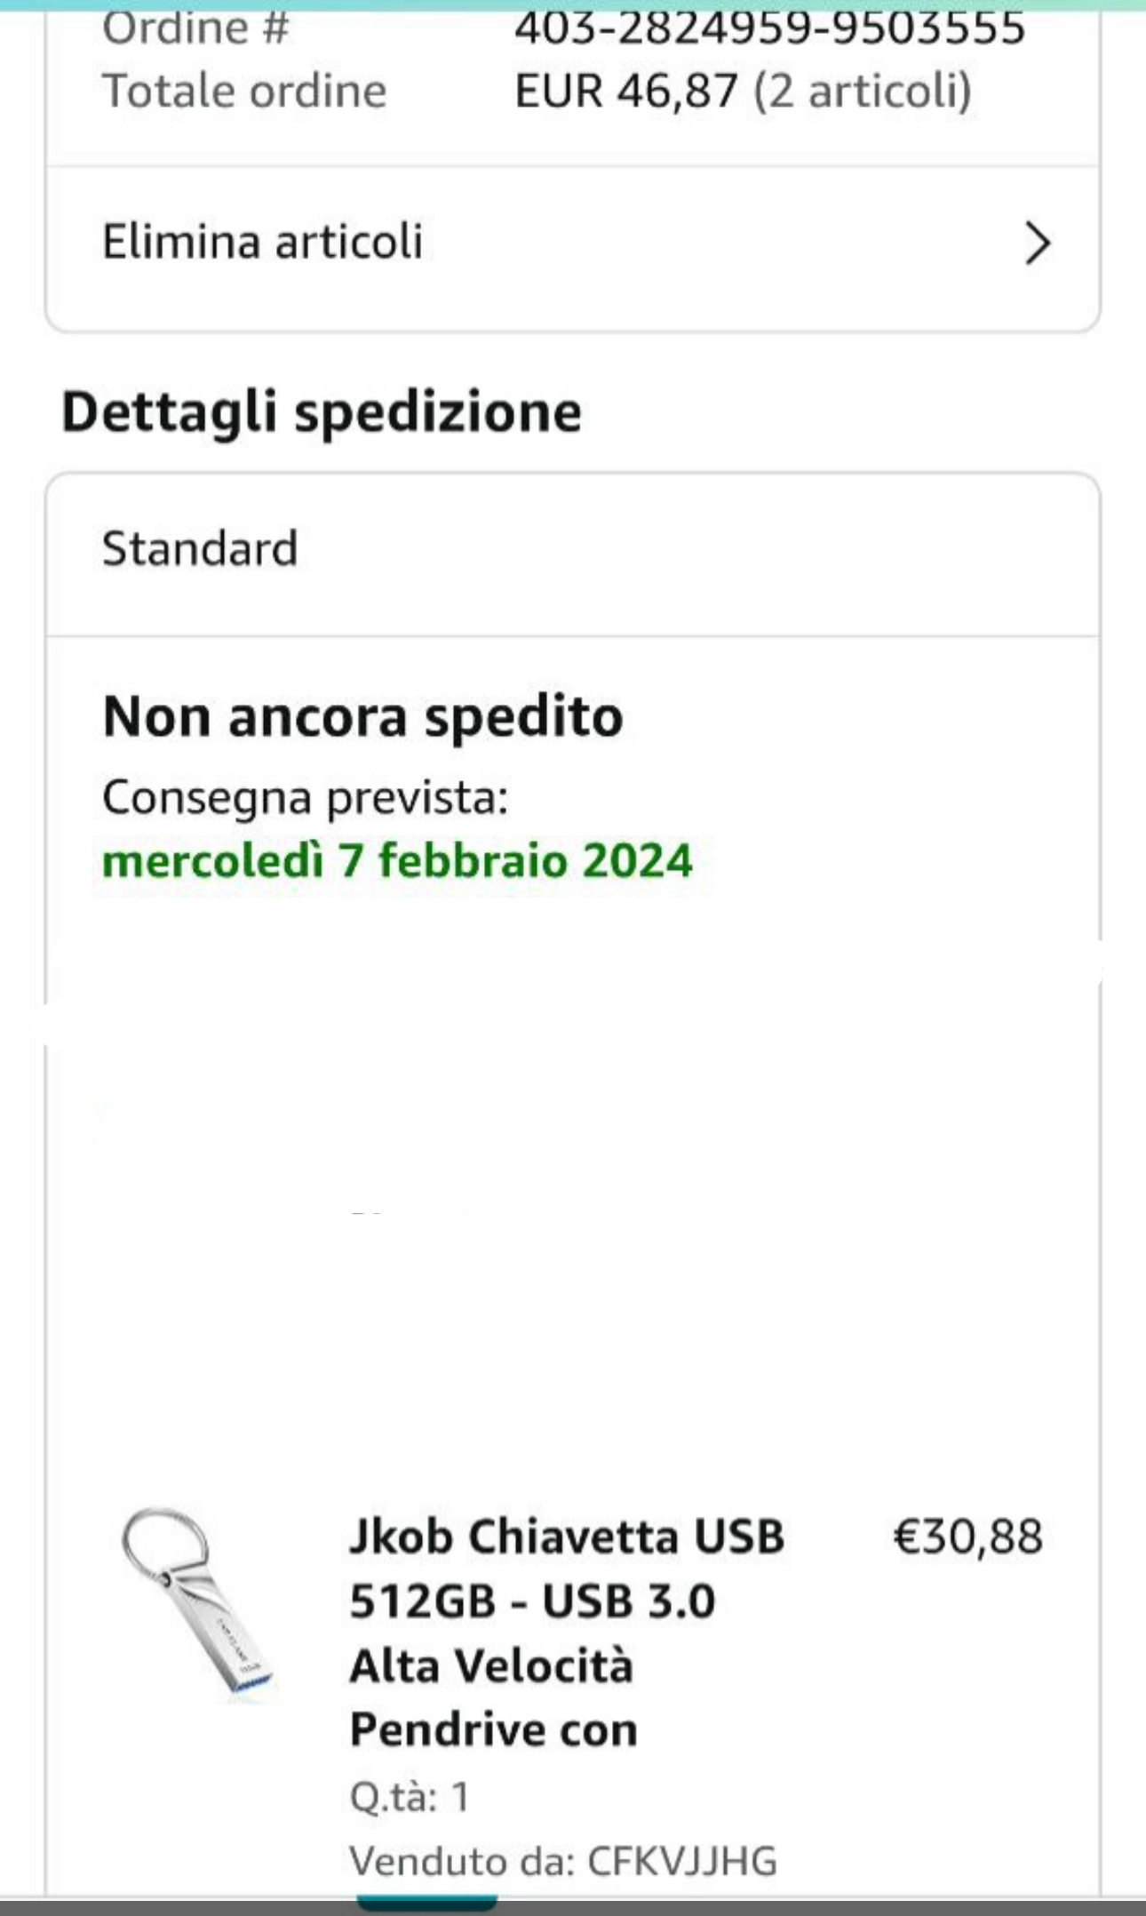Tap the USB flash drive product image
The width and height of the screenshot is (1146, 1916).
pyautogui.click(x=197, y=1604)
